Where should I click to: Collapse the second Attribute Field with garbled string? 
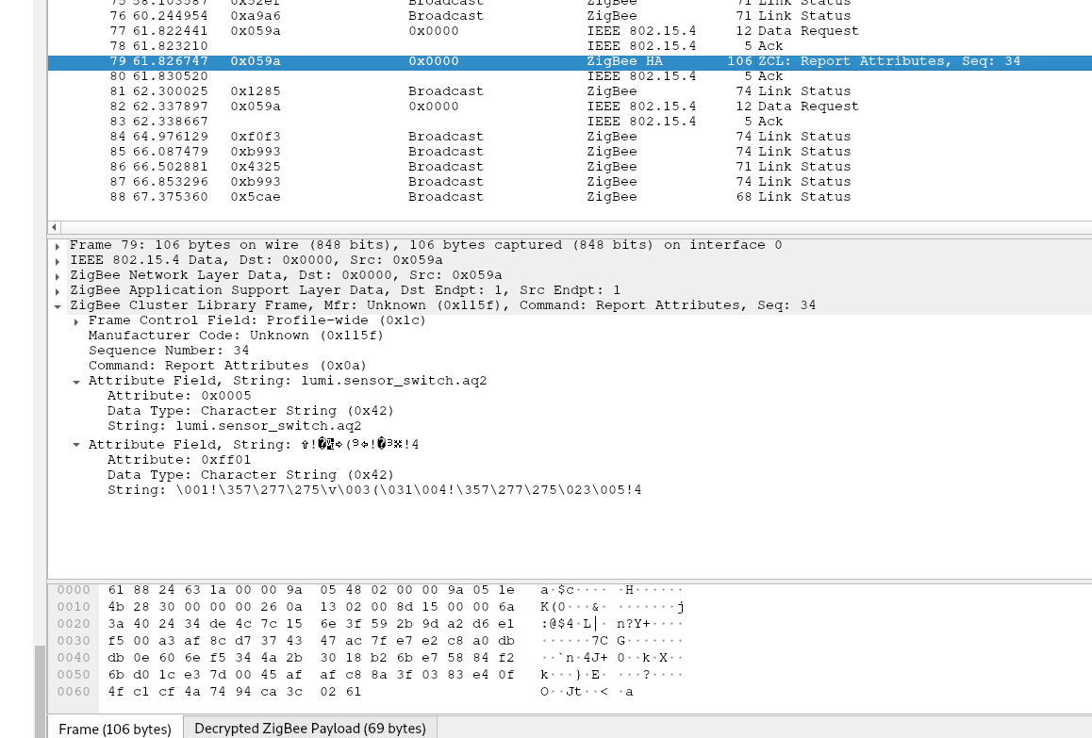[x=75, y=445]
